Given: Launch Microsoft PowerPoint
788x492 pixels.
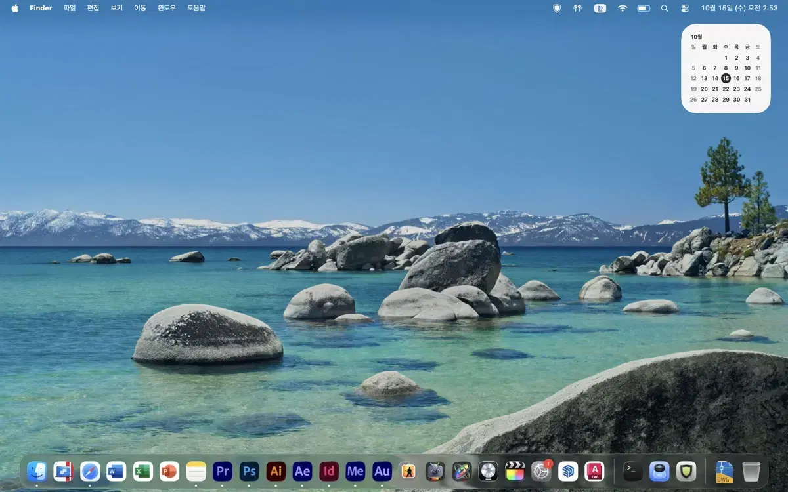Looking at the screenshot, I should [x=169, y=471].
